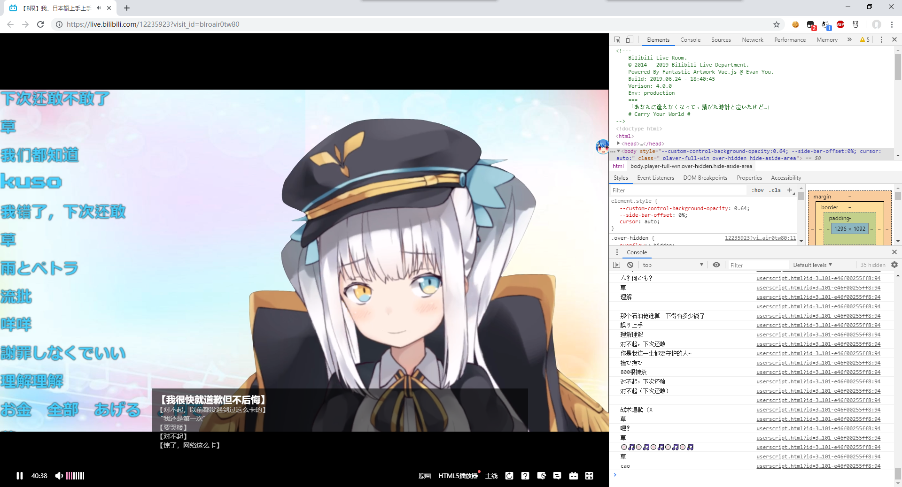The image size is (902, 487).
Task: Switch to the Performance tab
Action: (x=790, y=40)
